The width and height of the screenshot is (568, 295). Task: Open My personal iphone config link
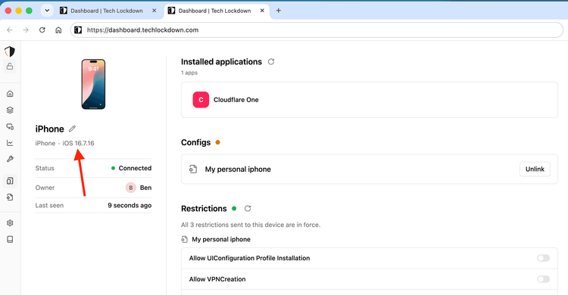[238, 169]
